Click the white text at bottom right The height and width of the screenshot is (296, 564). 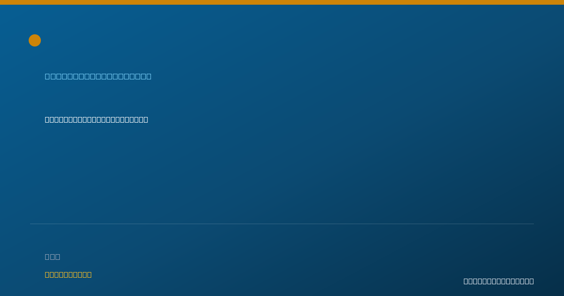pyautogui.click(x=499, y=281)
